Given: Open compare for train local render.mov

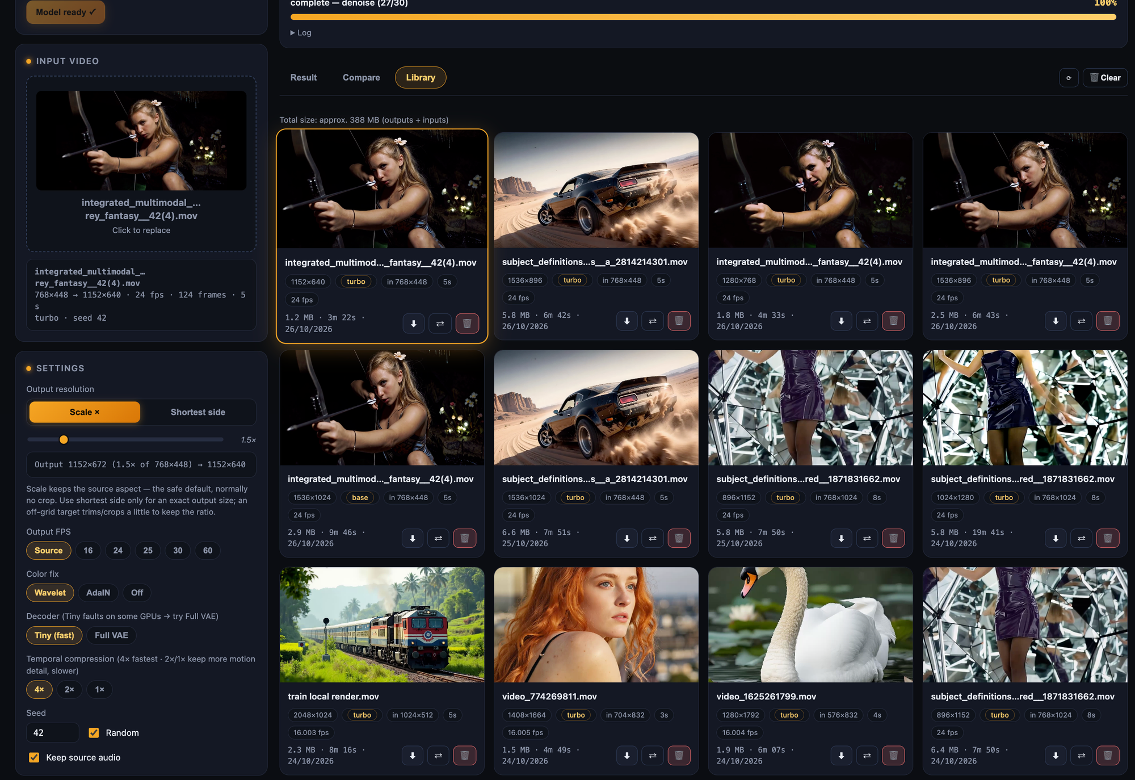Looking at the screenshot, I should 438,756.
